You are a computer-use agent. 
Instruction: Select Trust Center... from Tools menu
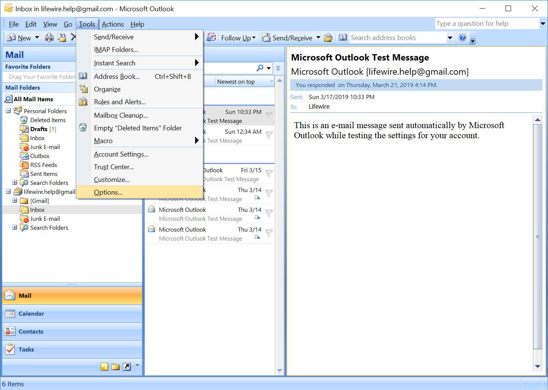[140, 167]
